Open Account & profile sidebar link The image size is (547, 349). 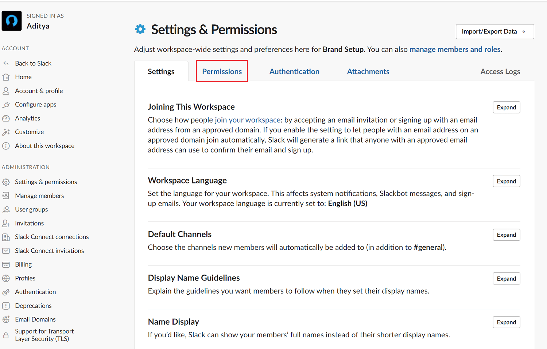[39, 91]
